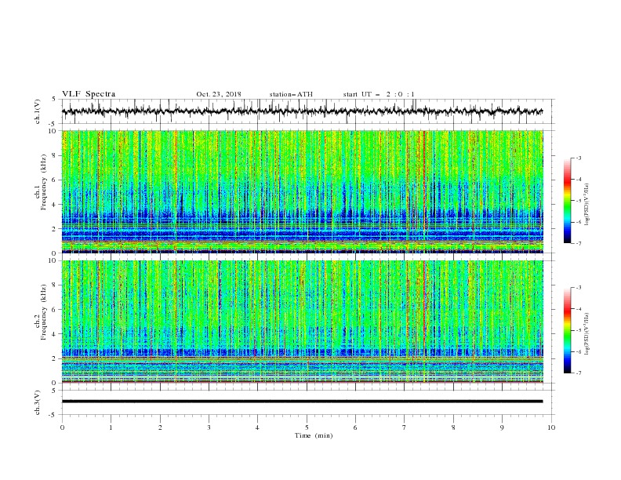Click the "-3" value on ch.2 colorbar

coord(579,288)
